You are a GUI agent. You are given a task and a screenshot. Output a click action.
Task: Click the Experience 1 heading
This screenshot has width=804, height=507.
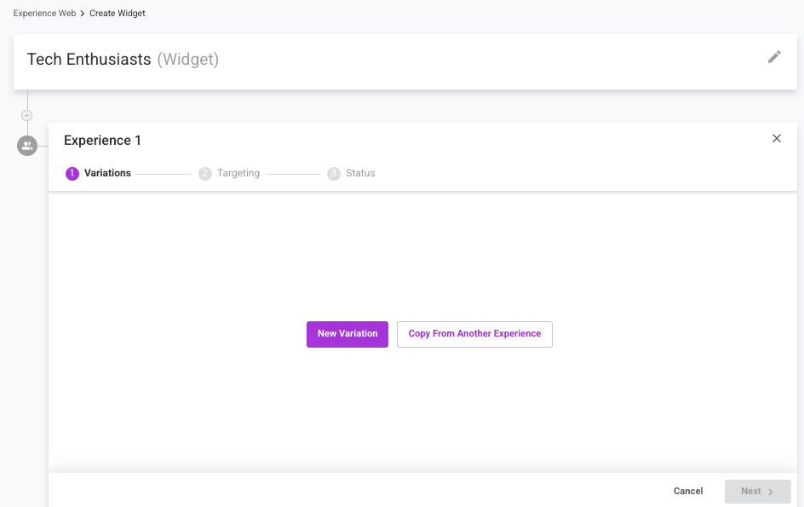[102, 141]
